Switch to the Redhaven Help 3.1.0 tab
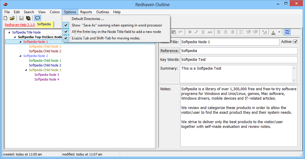The image size is (305, 159). tap(20, 25)
